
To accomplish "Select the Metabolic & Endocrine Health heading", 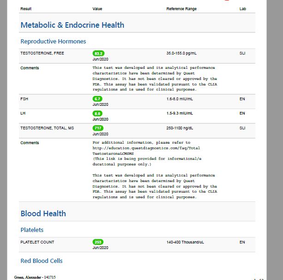I will (x=72, y=25).
